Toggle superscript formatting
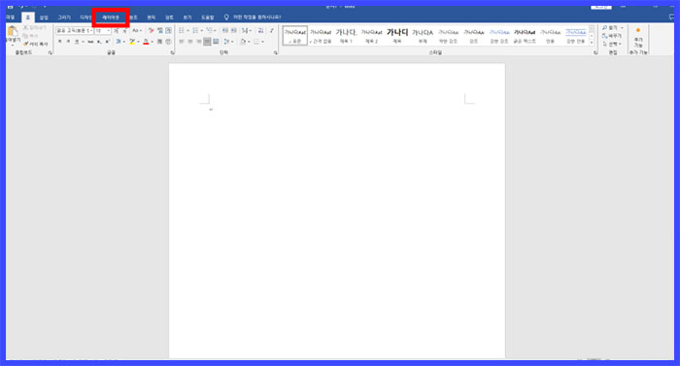The image size is (680, 366). click(107, 42)
